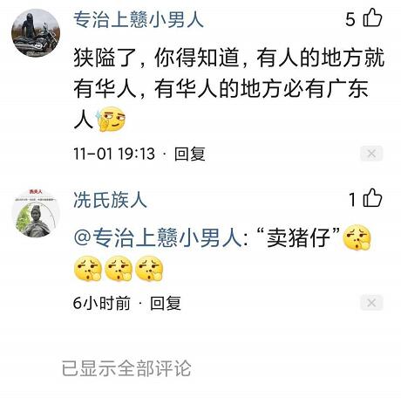The height and width of the screenshot is (405, 401).
Task: Like the comment by 冼氏族人
Action: (372, 198)
